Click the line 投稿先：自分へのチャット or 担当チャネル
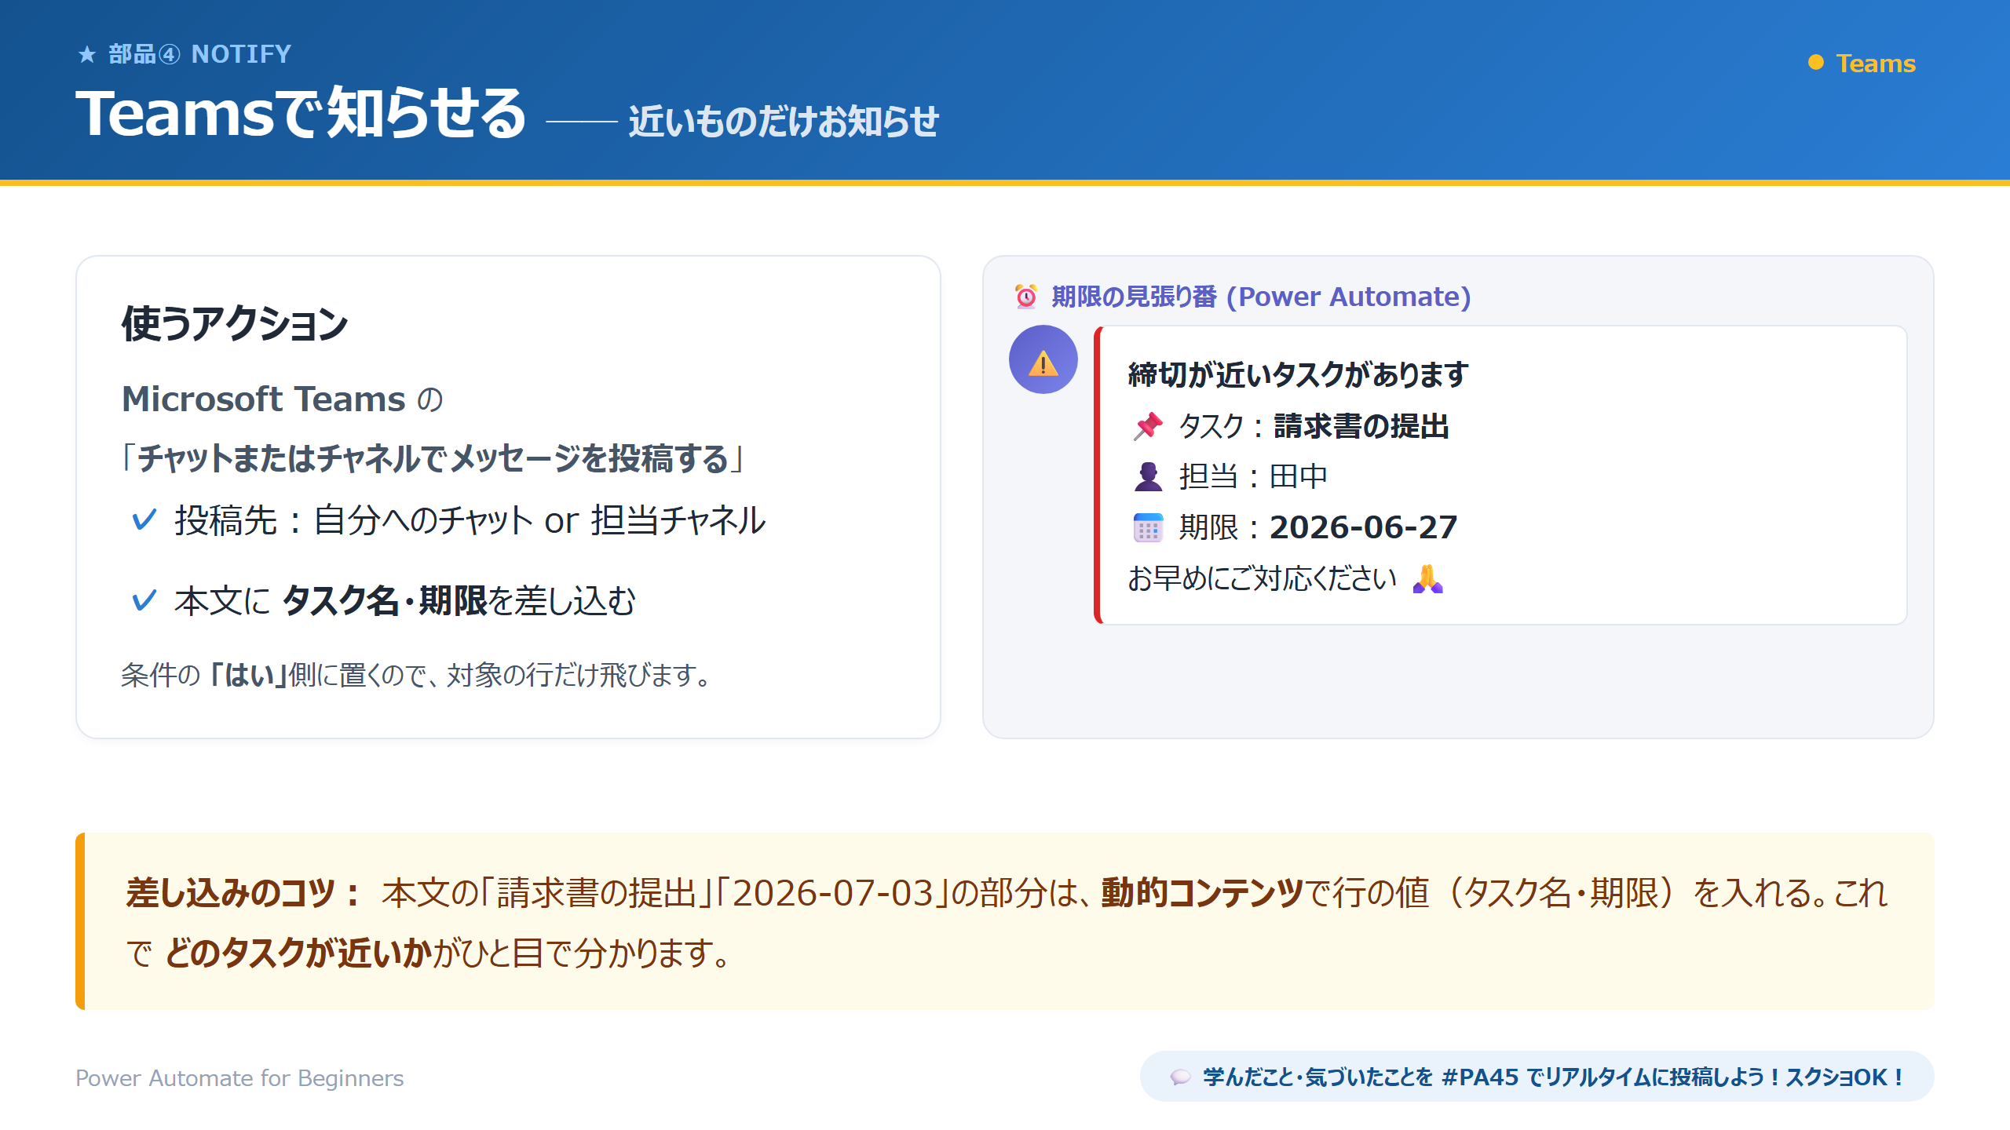This screenshot has height=1130, width=2010. (x=470, y=520)
